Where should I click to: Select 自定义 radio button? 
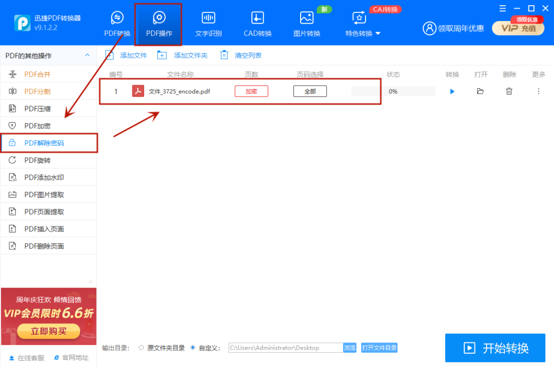click(193, 347)
